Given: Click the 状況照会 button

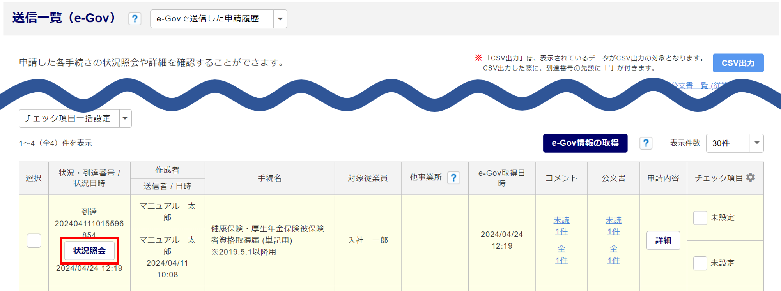Looking at the screenshot, I should point(89,251).
